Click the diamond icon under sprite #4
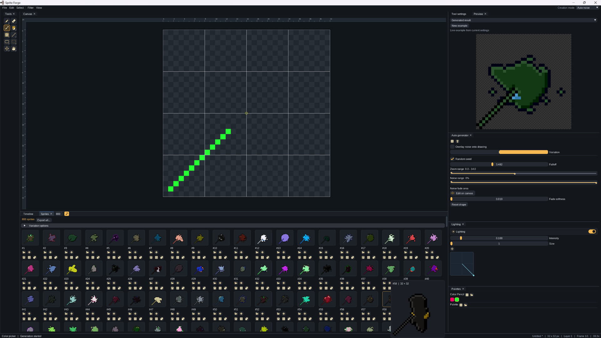Image resolution: width=601 pixels, height=338 pixels. pyautogui.click(x=93, y=252)
